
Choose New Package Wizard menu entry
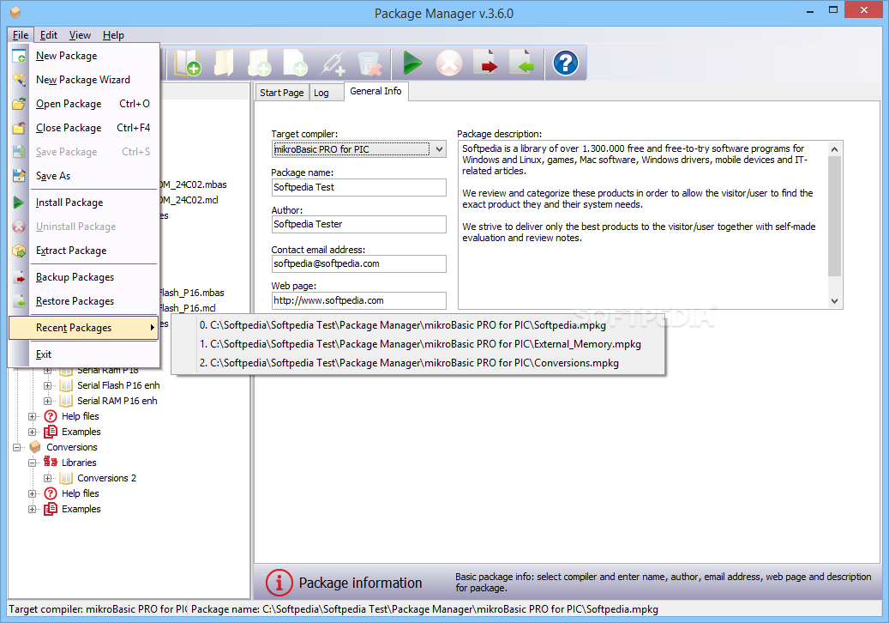(x=84, y=80)
